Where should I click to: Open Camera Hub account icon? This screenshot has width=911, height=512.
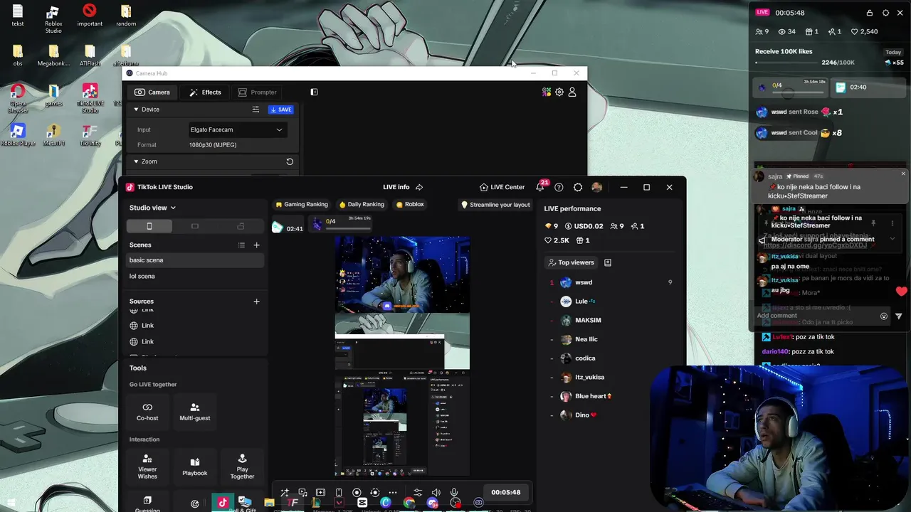572,92
